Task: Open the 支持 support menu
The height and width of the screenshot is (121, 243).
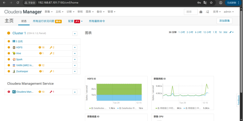Action: point(217,12)
